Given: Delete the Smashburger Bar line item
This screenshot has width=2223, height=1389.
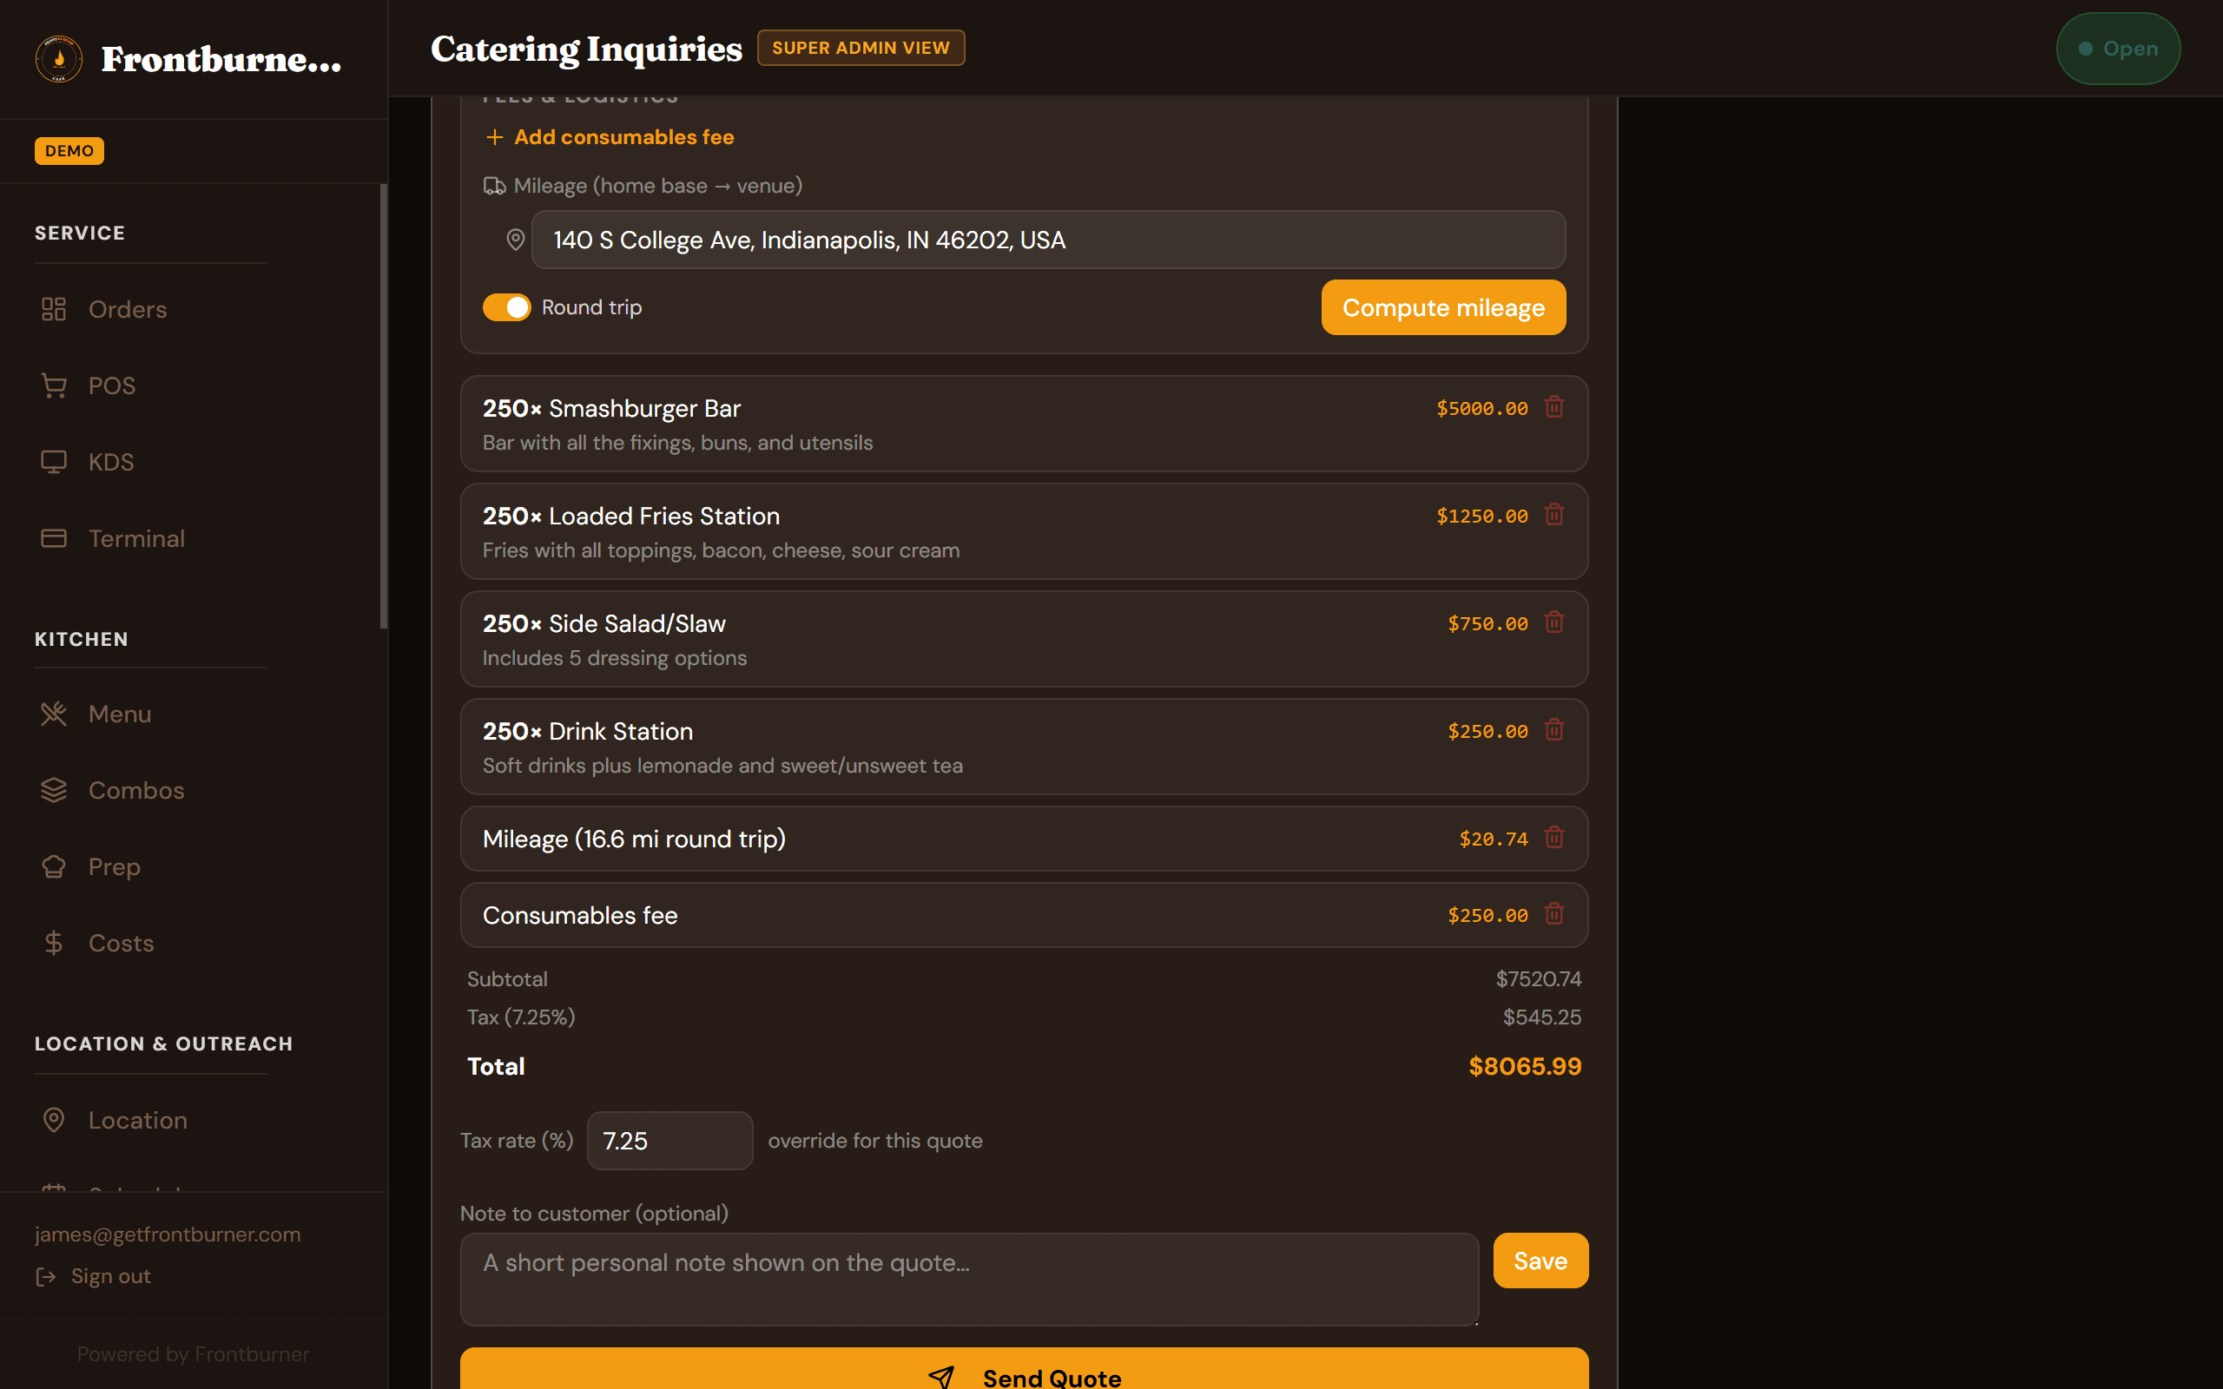Looking at the screenshot, I should 1554,407.
